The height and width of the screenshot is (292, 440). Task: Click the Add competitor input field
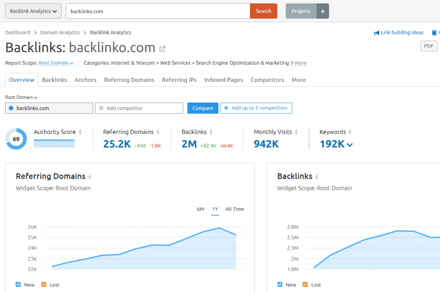[x=139, y=108]
